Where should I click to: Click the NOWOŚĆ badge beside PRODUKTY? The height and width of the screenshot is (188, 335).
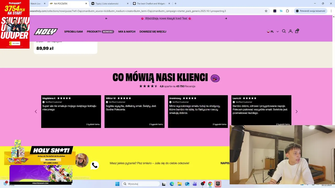[108, 32]
